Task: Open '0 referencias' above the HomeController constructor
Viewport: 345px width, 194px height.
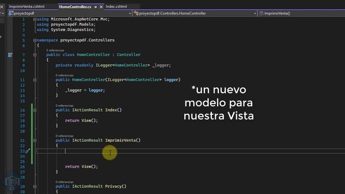Action: pos(65,75)
